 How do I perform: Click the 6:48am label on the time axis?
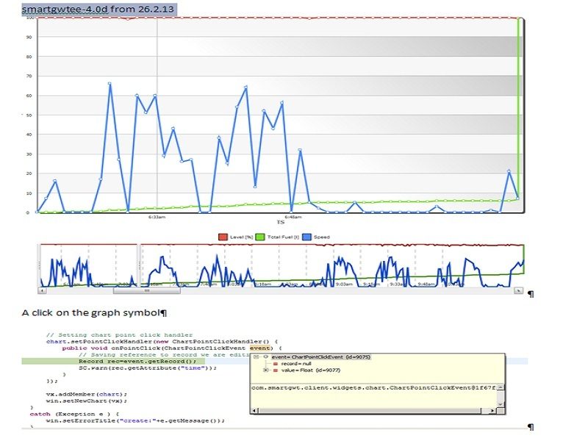(x=292, y=217)
